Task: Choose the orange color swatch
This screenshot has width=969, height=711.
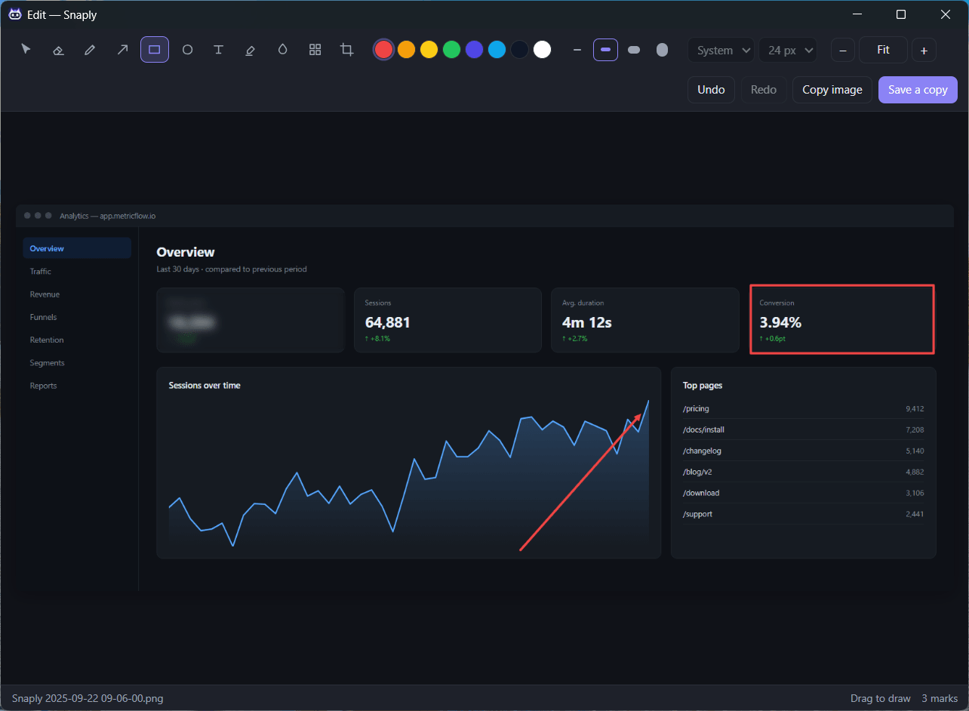Action: 406,50
